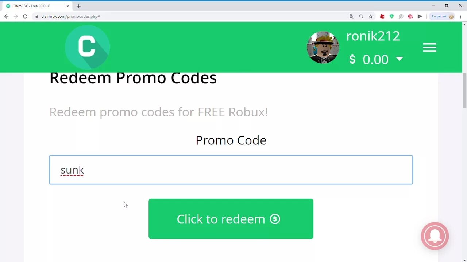Click the ronik212 avatar picture
The width and height of the screenshot is (467, 262).
tap(323, 47)
